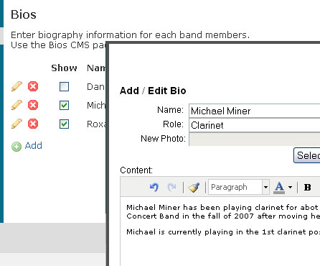Focus the Role field containing Clarinet

point(255,125)
